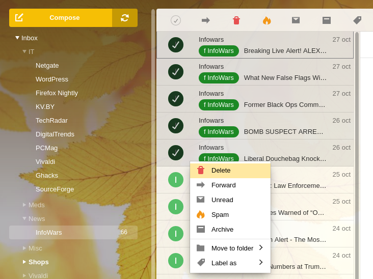Click the label tag icon in toolbar
This screenshot has height=279, width=373.
(x=357, y=20)
